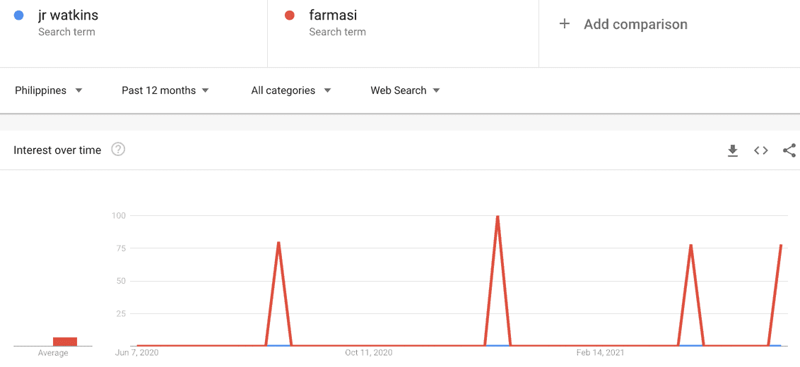The width and height of the screenshot is (800, 367).
Task: Open the Interest over time help icon
Action: tap(118, 150)
